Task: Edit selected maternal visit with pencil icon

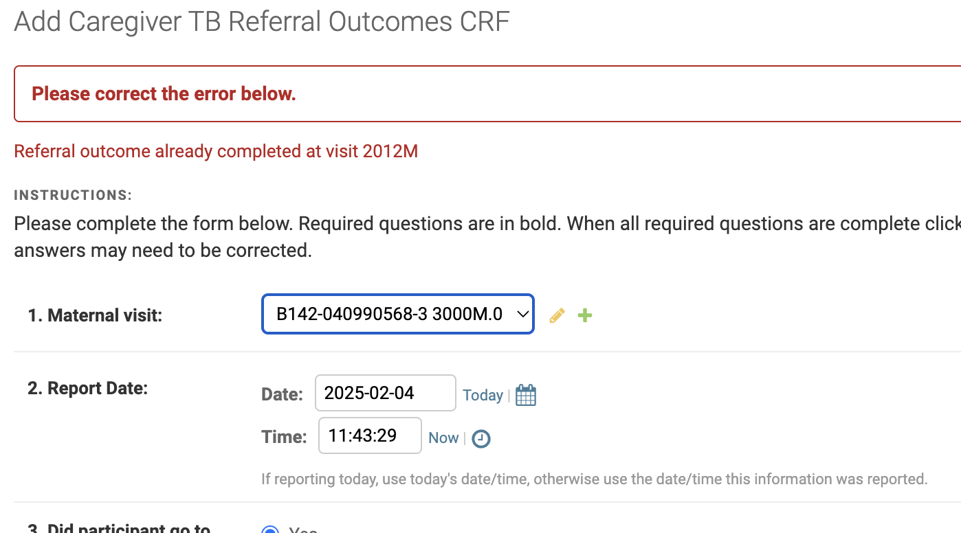Action: pos(557,315)
